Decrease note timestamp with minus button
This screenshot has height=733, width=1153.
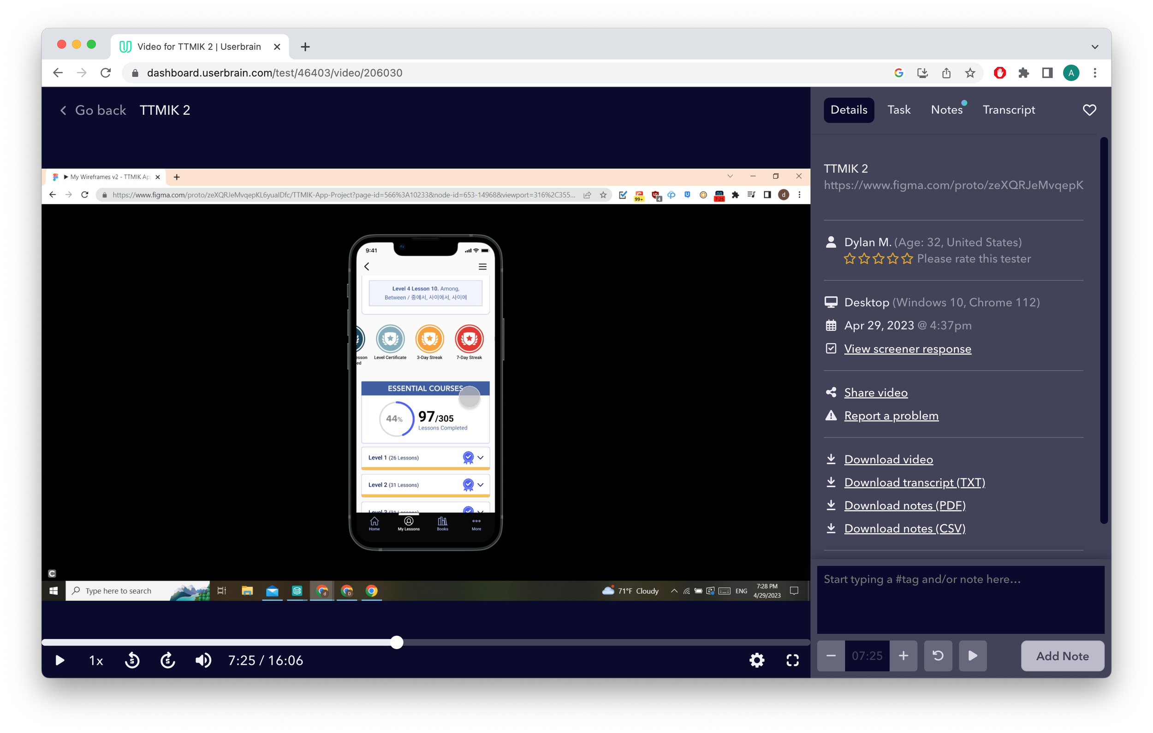point(831,656)
